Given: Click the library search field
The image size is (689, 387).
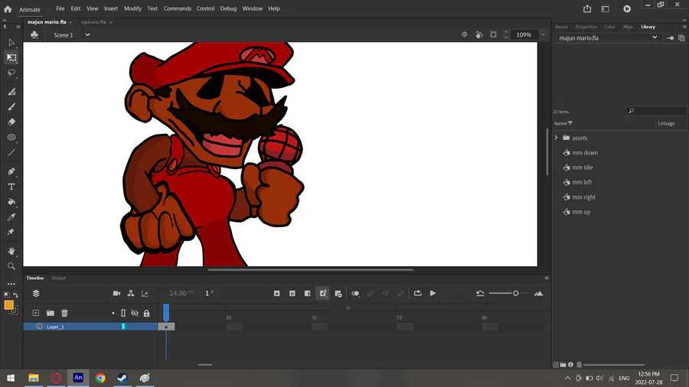Looking at the screenshot, I should point(657,111).
